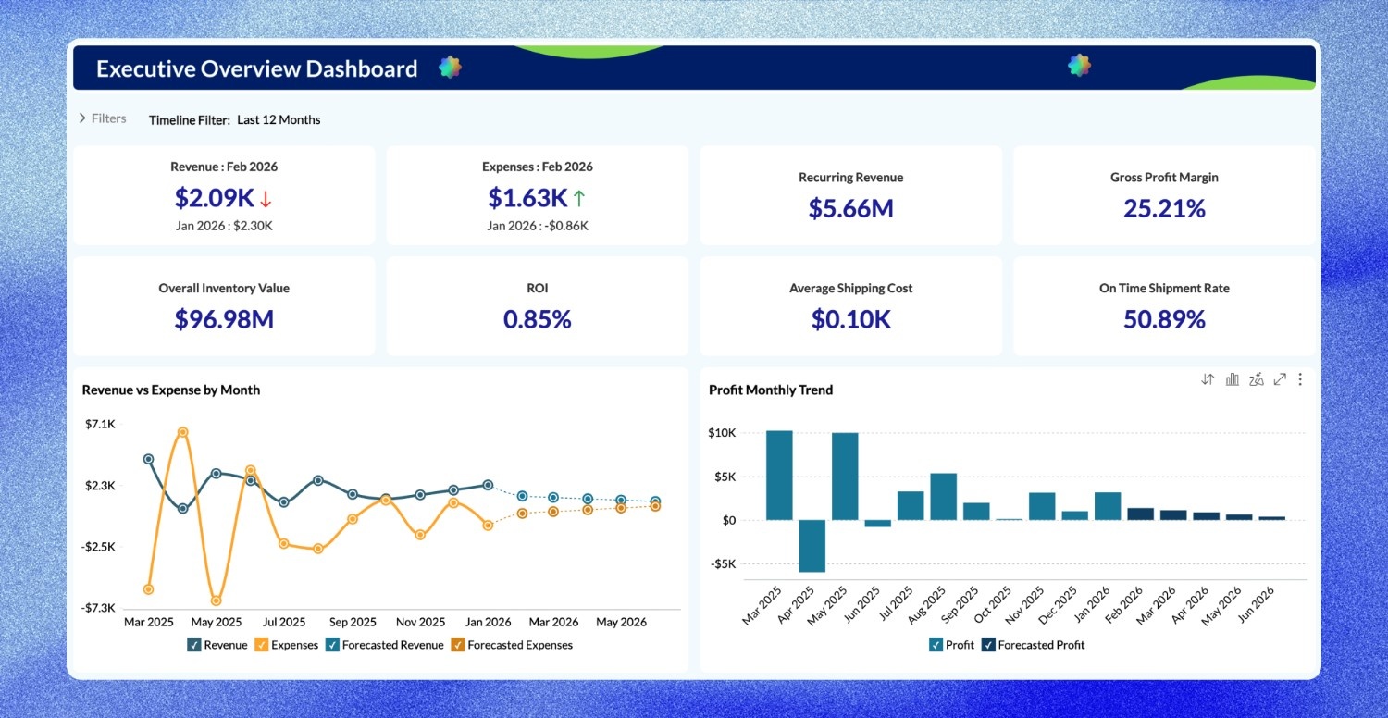Open the three-dot more options menu

tap(1300, 379)
